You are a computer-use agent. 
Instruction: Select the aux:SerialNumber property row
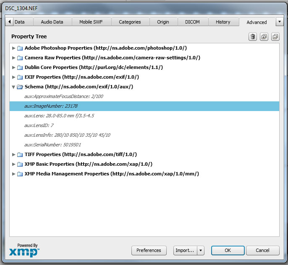tap(52, 145)
